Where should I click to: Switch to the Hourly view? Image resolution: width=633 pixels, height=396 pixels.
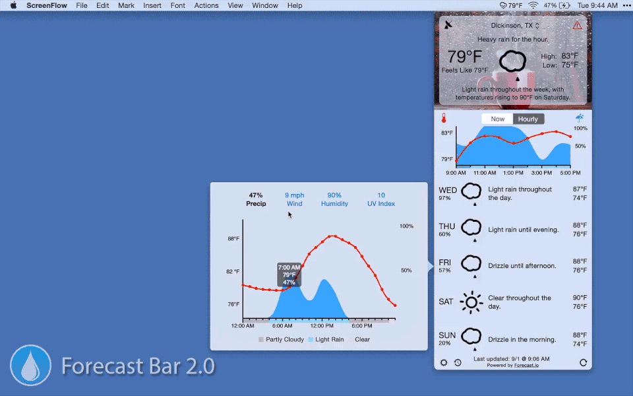(528, 119)
